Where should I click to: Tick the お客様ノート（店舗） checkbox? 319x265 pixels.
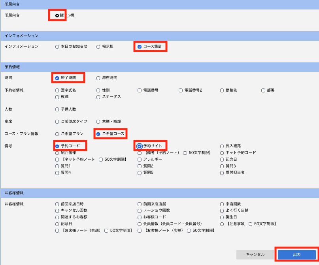(140, 231)
